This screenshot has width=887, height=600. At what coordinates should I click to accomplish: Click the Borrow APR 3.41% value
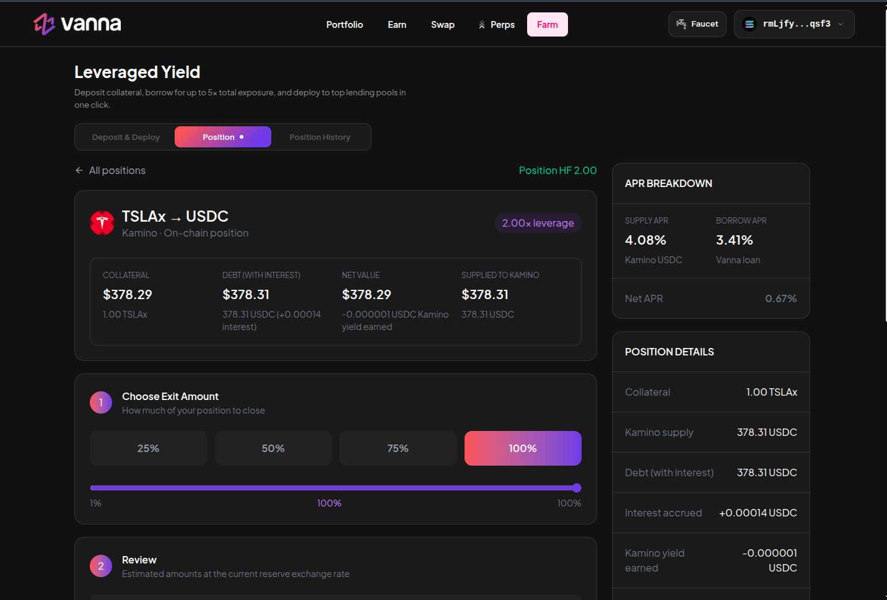tap(735, 240)
